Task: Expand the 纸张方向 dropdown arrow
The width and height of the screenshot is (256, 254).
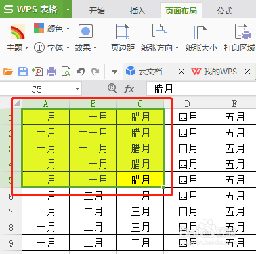Action: [x=177, y=47]
